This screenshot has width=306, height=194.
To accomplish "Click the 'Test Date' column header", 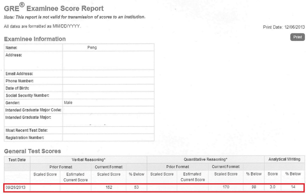I will tap(17, 160).
